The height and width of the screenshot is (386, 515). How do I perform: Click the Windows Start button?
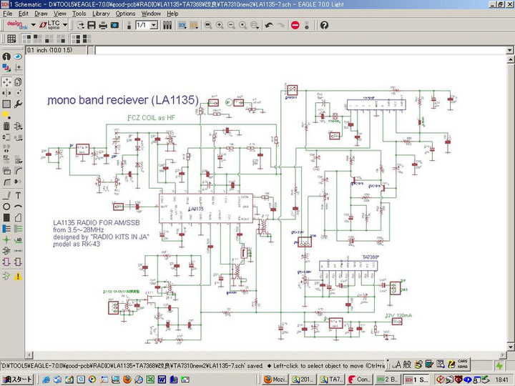pyautogui.click(x=17, y=380)
